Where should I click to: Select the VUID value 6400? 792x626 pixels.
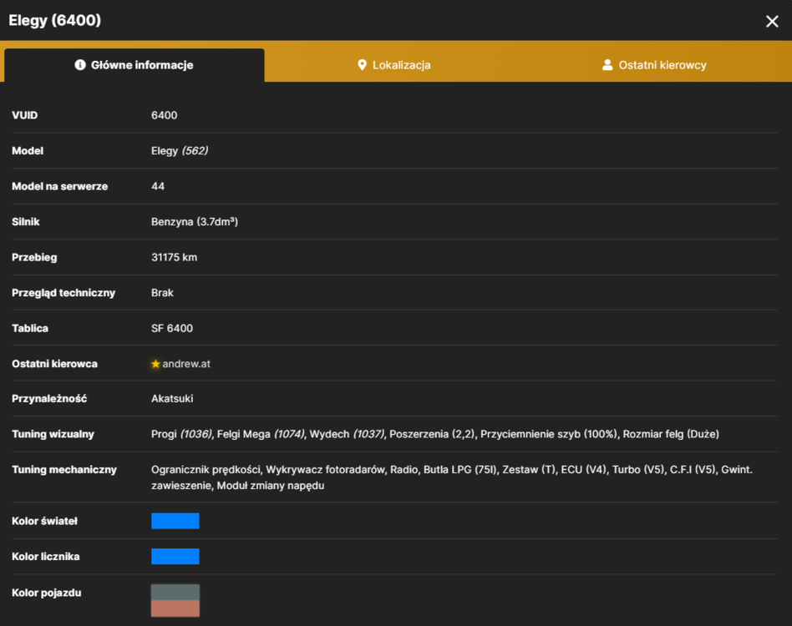(x=164, y=115)
